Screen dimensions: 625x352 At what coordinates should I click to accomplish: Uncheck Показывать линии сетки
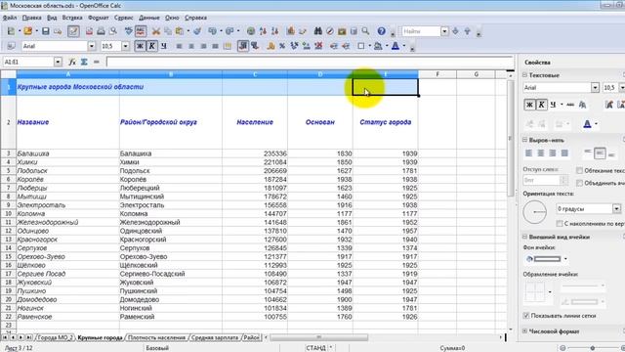(526, 316)
